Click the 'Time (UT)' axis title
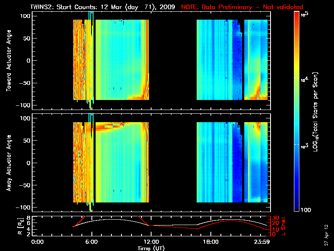The height and width of the screenshot is (251, 334). pos(152,248)
